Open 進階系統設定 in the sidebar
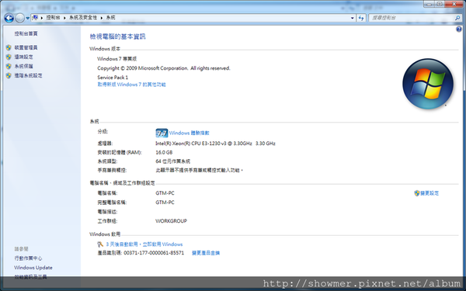 [28, 75]
